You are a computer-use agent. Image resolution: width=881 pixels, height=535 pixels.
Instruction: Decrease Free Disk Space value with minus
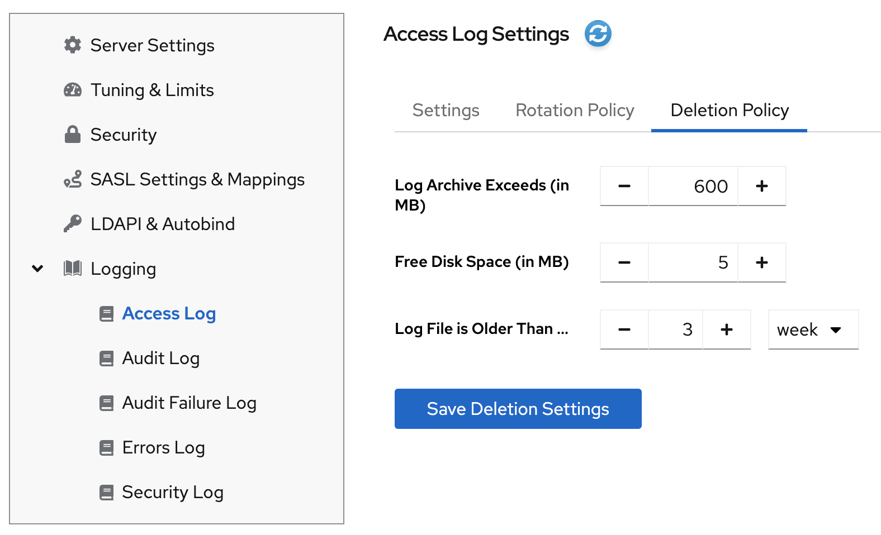tap(624, 263)
